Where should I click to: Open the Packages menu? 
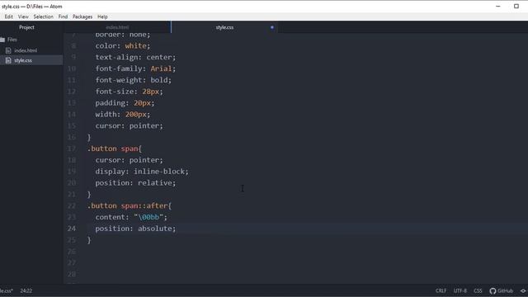click(x=82, y=16)
